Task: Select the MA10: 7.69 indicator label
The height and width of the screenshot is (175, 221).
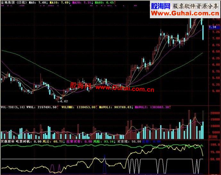Action: 60,2
